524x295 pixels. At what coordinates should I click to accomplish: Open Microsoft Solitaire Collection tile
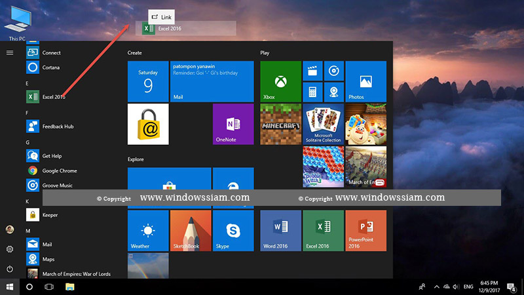[323, 124]
